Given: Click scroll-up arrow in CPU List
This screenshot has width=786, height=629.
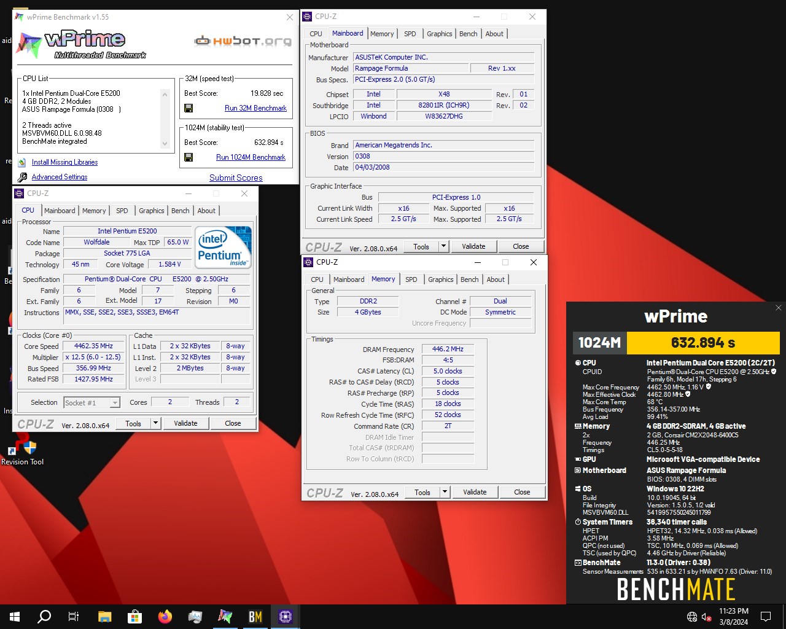Looking at the screenshot, I should [165, 95].
